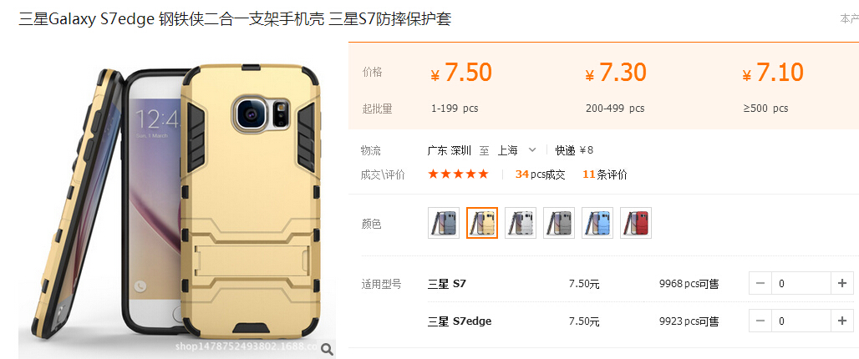Select the gold case color swatch

click(x=482, y=223)
